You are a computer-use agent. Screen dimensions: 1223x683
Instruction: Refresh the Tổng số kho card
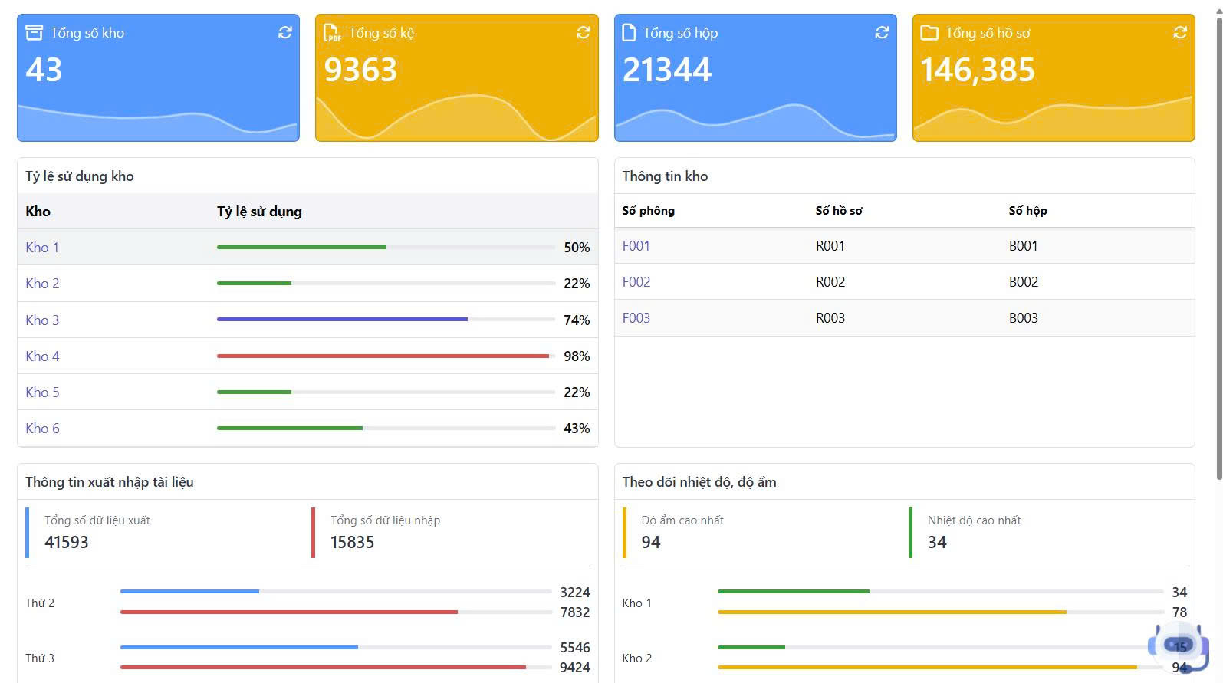tap(284, 32)
